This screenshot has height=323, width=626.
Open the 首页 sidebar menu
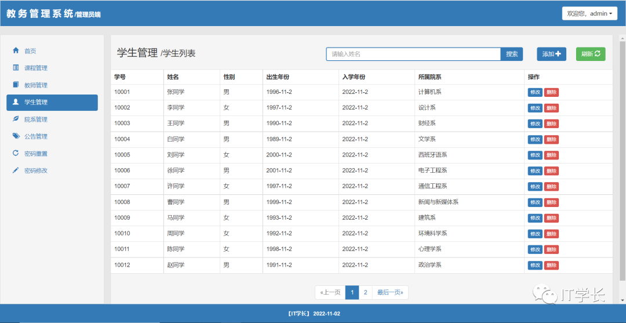52,50
